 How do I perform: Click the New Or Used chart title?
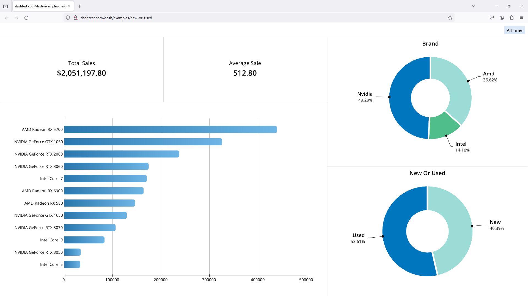coord(427,173)
